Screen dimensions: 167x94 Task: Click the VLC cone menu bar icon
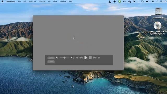tap(110, 1)
